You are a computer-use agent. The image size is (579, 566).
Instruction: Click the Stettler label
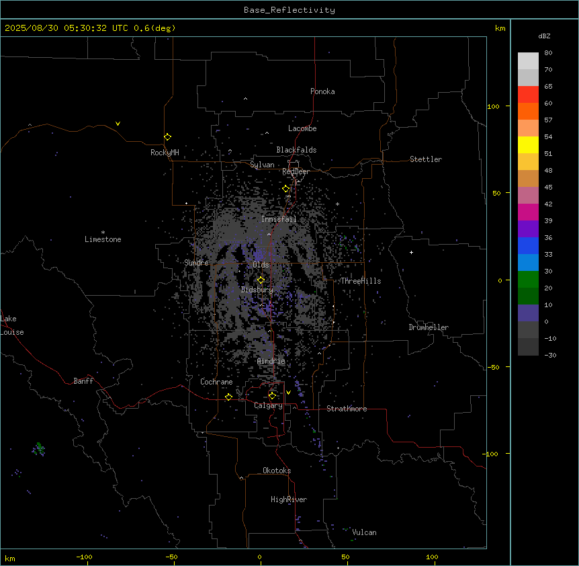point(426,159)
